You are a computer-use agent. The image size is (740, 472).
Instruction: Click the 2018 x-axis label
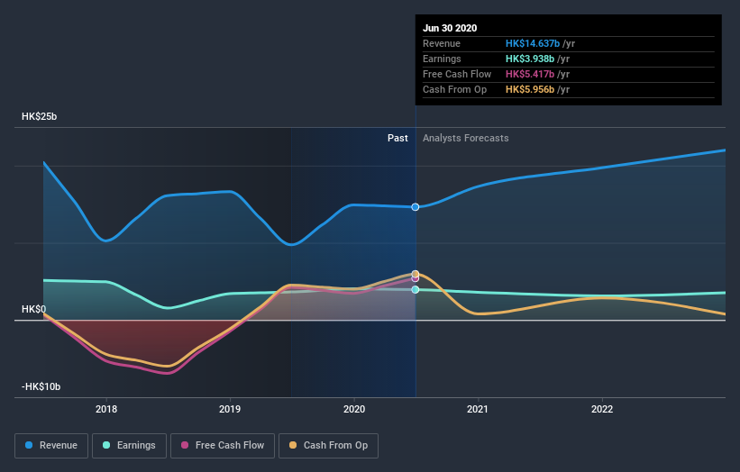(x=106, y=409)
